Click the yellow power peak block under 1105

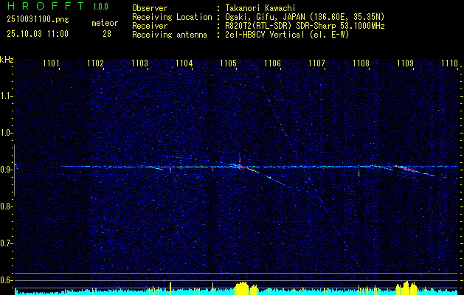pyautogui.click(x=242, y=288)
